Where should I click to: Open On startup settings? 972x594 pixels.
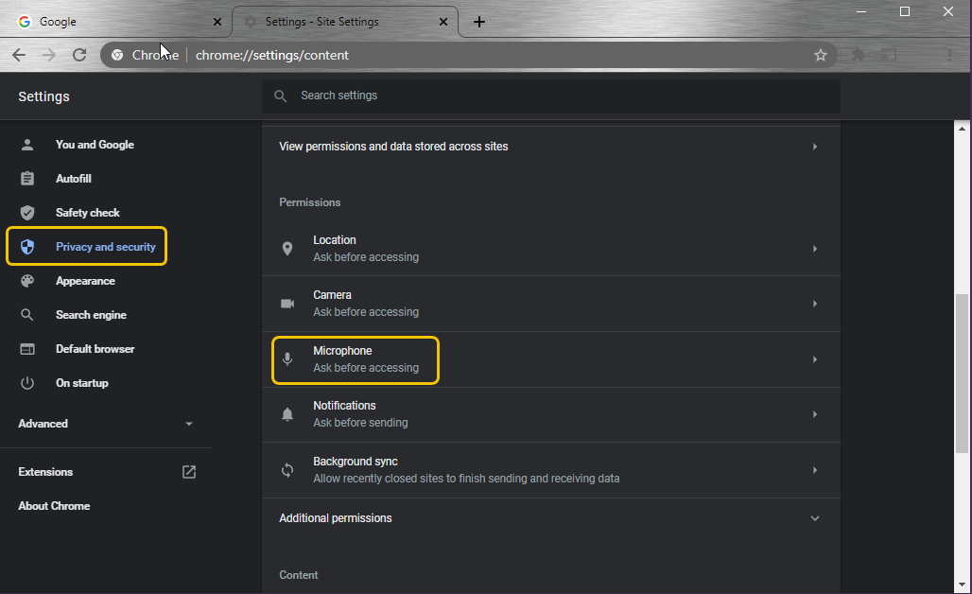[x=82, y=383]
